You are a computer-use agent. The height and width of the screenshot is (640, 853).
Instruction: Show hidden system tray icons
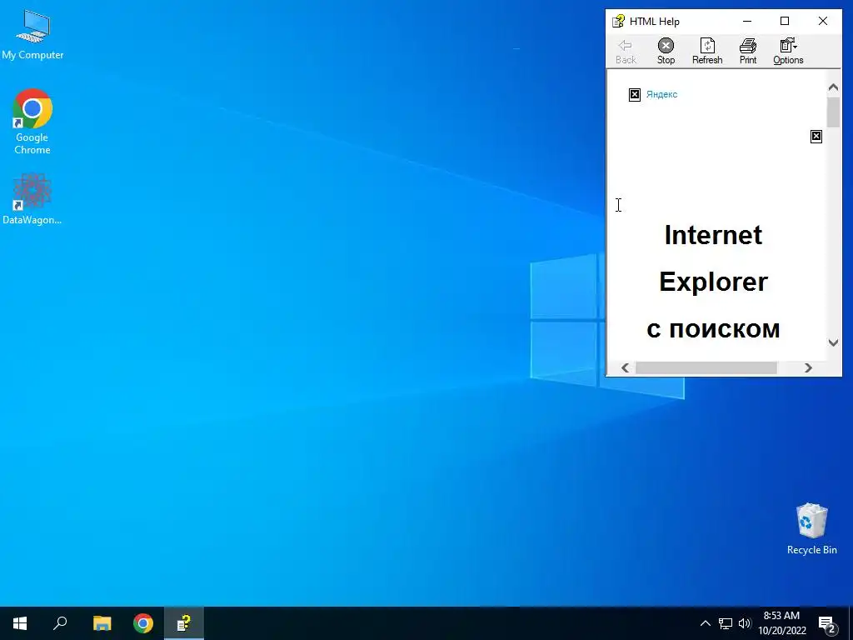[x=705, y=623]
